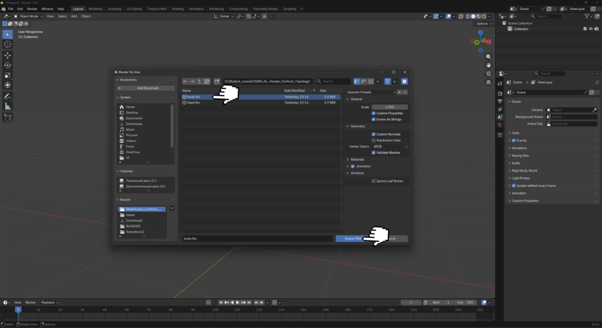Enable Subdivision Data checkbox

[x=373, y=140]
